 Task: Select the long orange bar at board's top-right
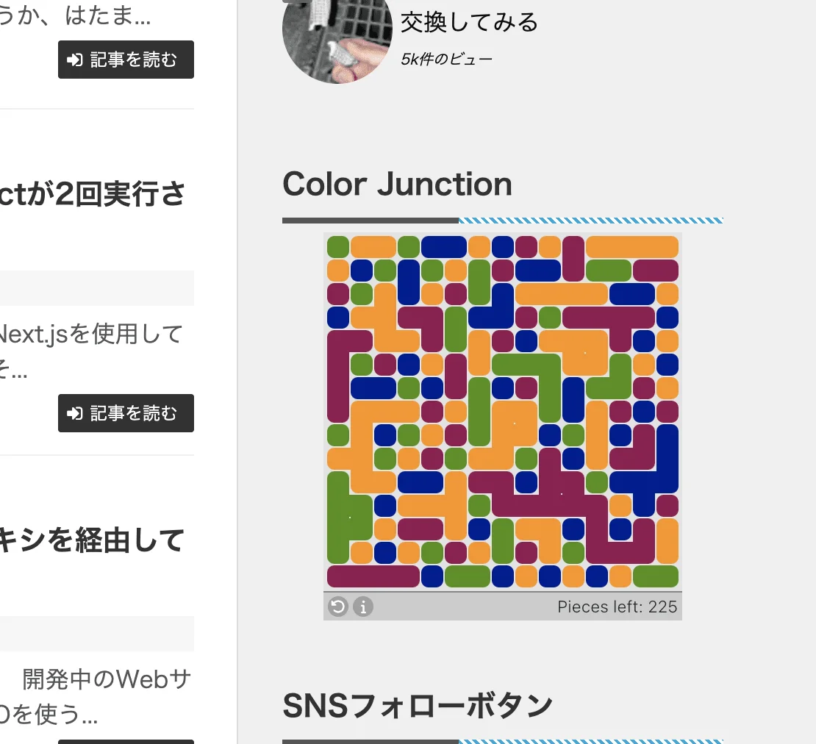coord(632,247)
